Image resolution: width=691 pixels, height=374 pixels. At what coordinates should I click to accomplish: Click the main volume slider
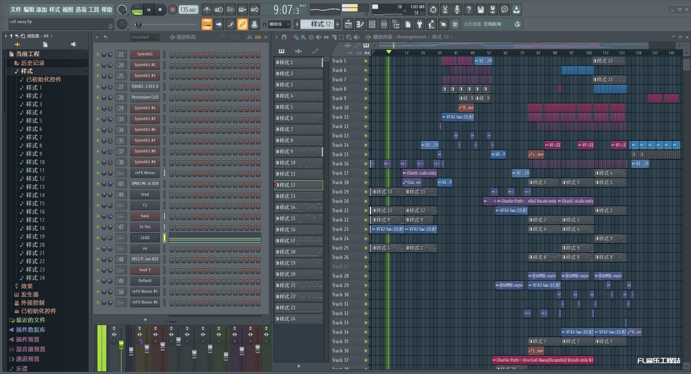tap(166, 24)
